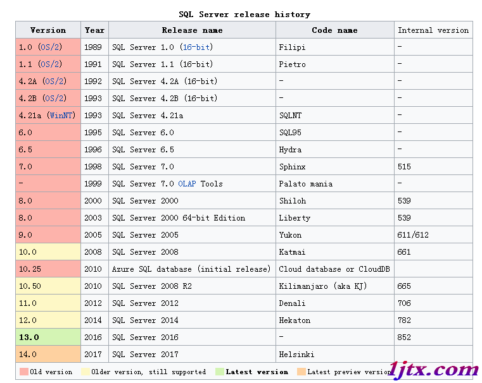482x383 pixels.
Task: Select the Liberty code name cell
Action: click(335, 217)
